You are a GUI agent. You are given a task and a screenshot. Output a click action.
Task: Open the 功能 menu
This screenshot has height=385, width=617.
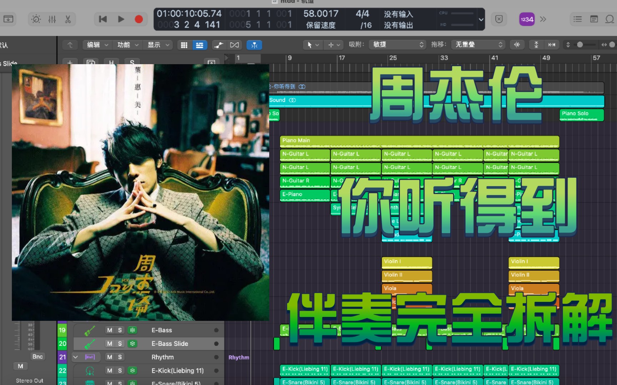click(128, 45)
